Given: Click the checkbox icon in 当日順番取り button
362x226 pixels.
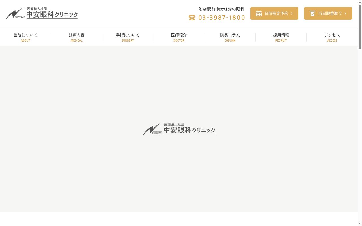Looking at the screenshot, I should [313, 13].
